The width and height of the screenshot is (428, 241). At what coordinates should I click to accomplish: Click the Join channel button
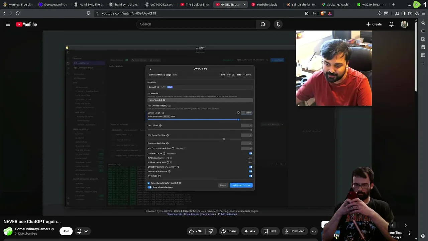66,231
